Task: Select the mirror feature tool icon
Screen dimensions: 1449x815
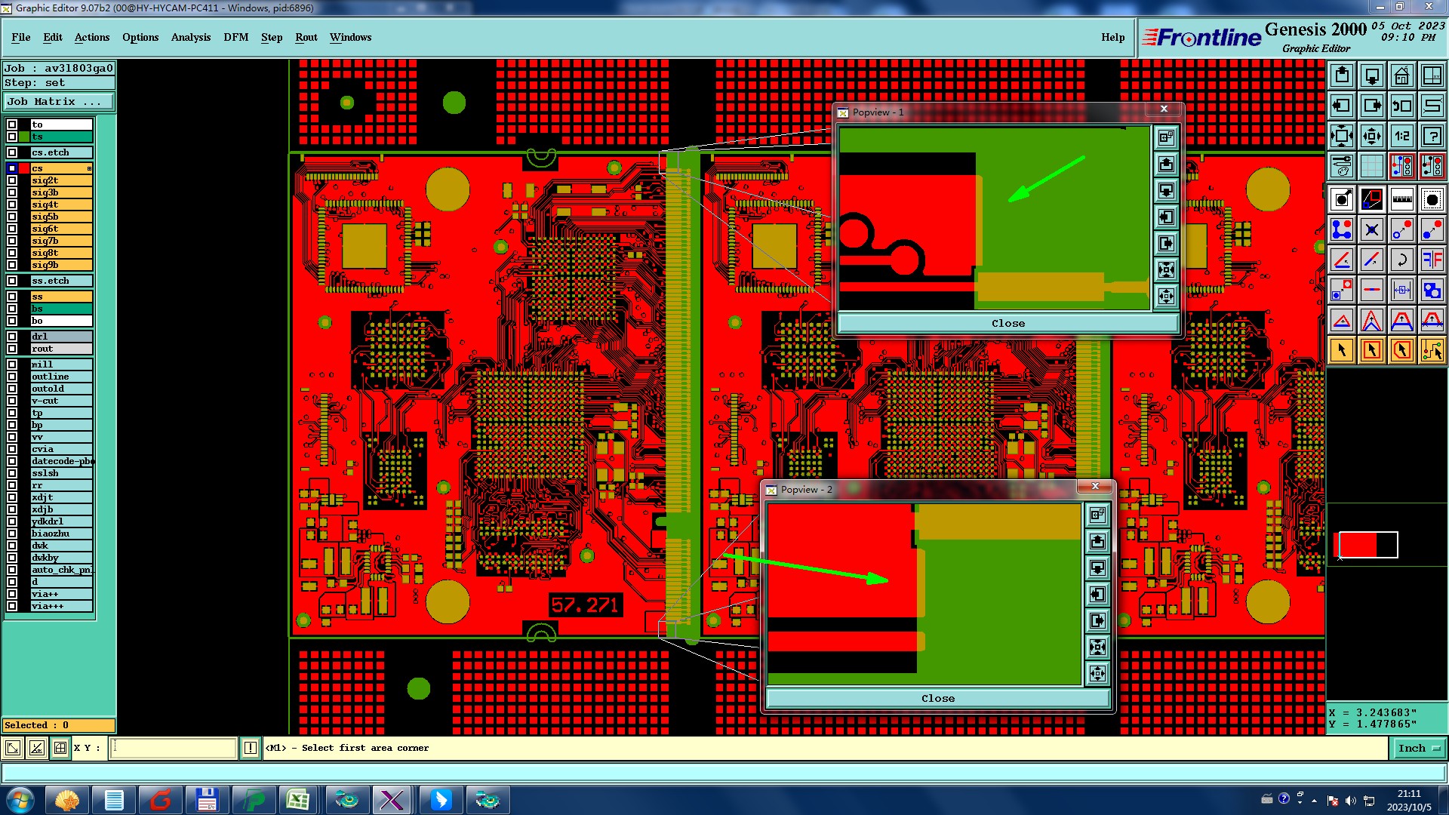Action: click(x=1432, y=260)
